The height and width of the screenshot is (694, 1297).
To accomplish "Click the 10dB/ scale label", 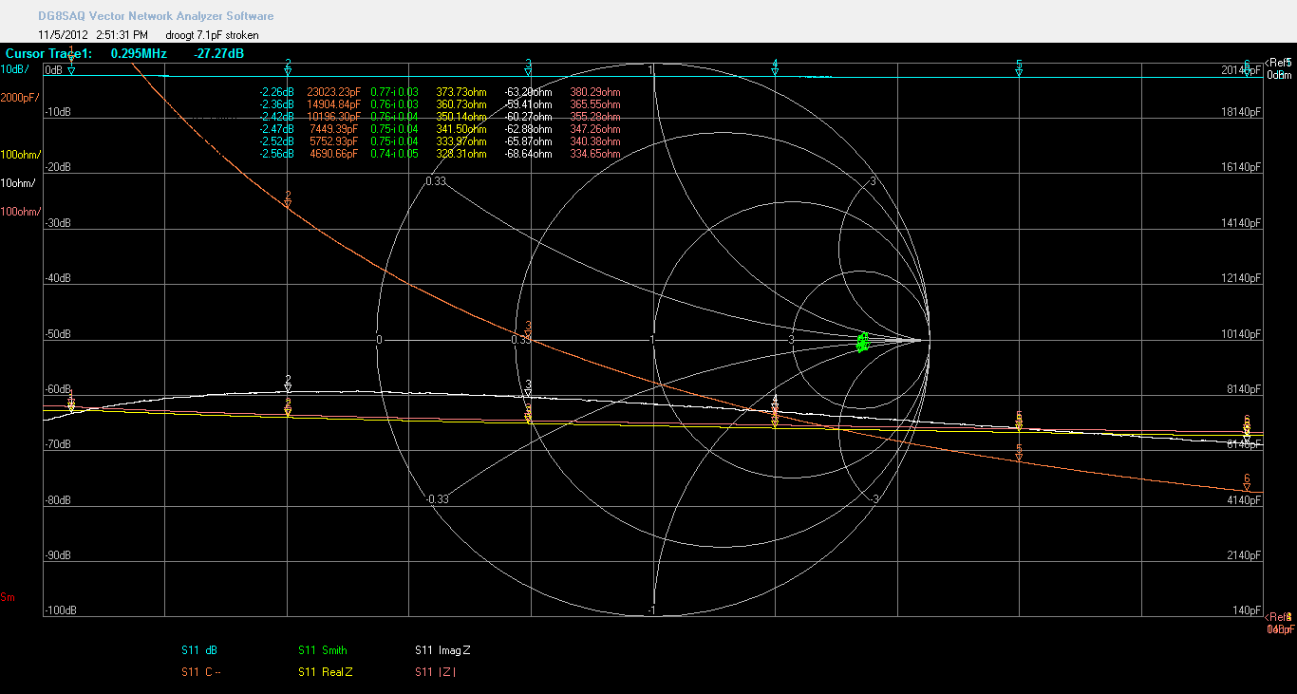I will (x=14, y=69).
